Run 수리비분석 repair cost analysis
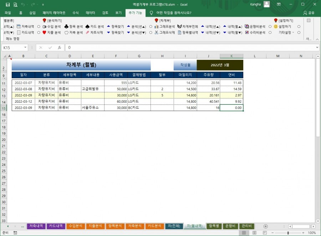321x236 pixels. 255,32
